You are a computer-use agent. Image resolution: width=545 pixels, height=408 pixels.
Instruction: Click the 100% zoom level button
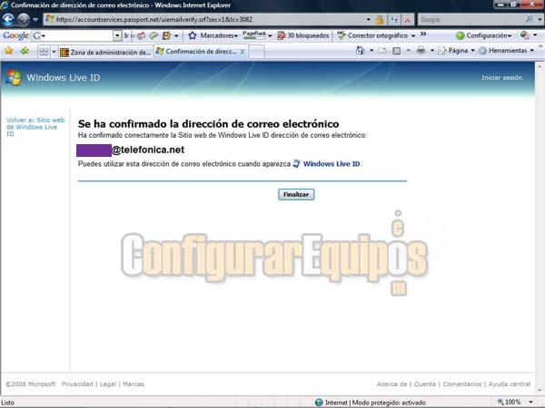510,402
